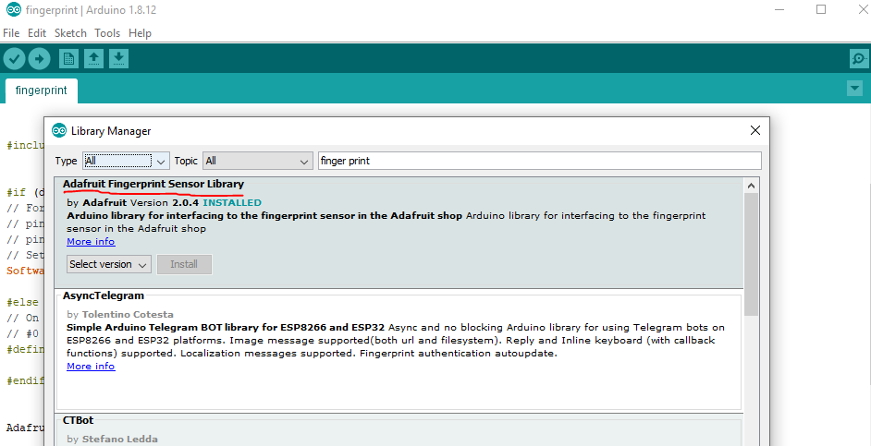Click the INSTALLED status label
This screenshot has height=446, width=871.
(232, 202)
